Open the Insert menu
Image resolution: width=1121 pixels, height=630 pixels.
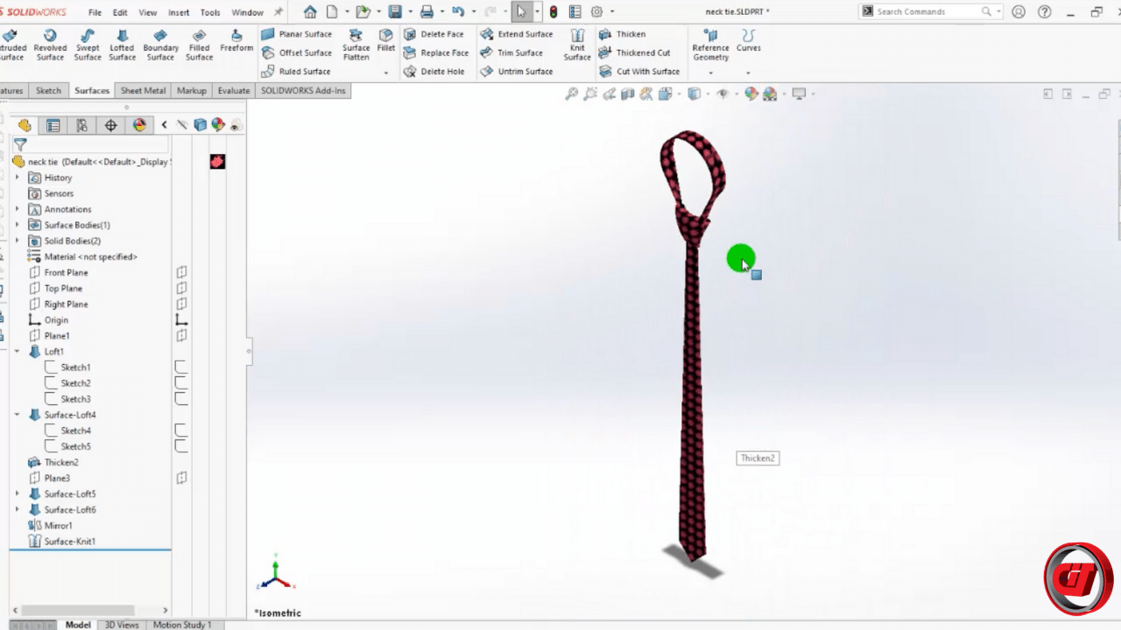pos(179,12)
